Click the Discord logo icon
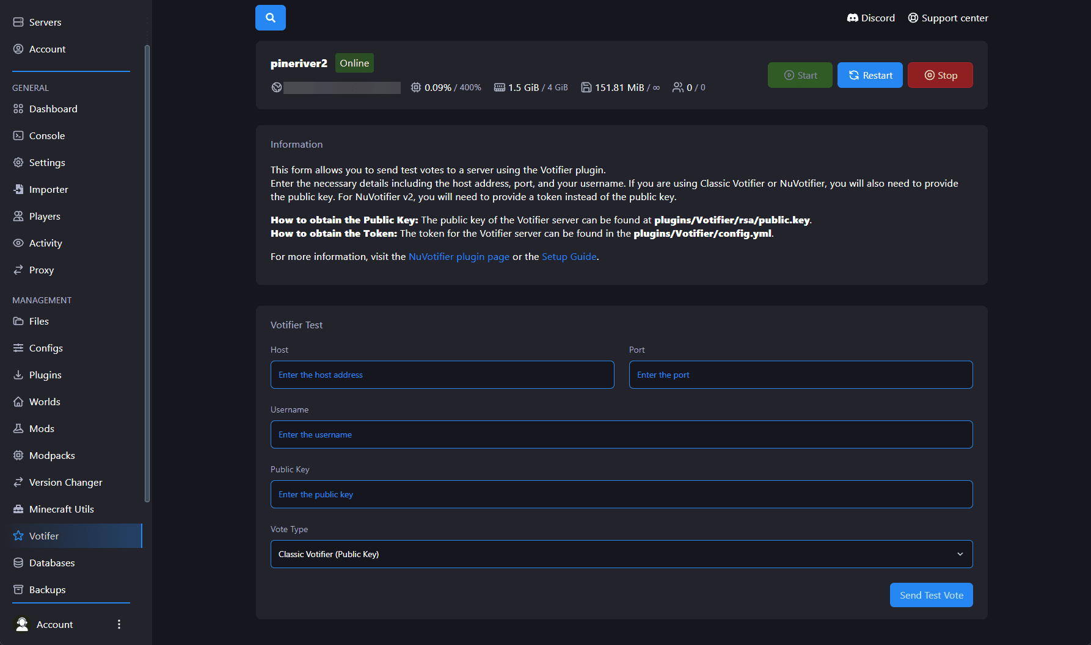Viewport: 1091px width, 645px height. point(852,18)
